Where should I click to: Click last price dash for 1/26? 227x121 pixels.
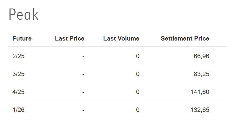click(x=83, y=110)
